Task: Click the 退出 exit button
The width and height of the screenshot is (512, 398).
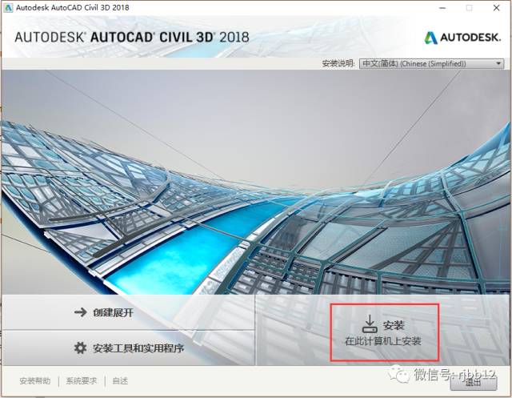Action: click(474, 382)
